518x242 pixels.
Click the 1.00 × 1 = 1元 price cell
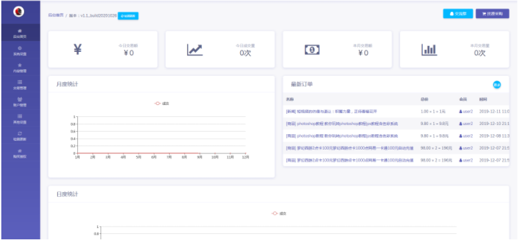433,112
